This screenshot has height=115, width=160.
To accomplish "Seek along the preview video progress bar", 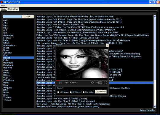I will (x=82, y=80).
